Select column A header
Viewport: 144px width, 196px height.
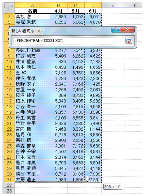coord(32,5)
